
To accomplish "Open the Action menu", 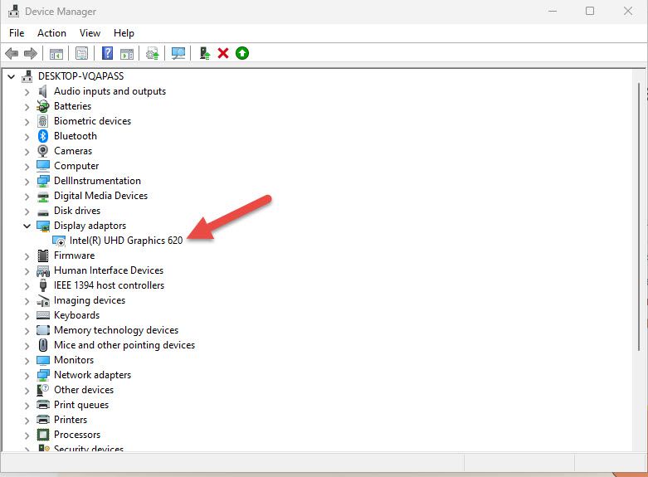I will click(51, 33).
